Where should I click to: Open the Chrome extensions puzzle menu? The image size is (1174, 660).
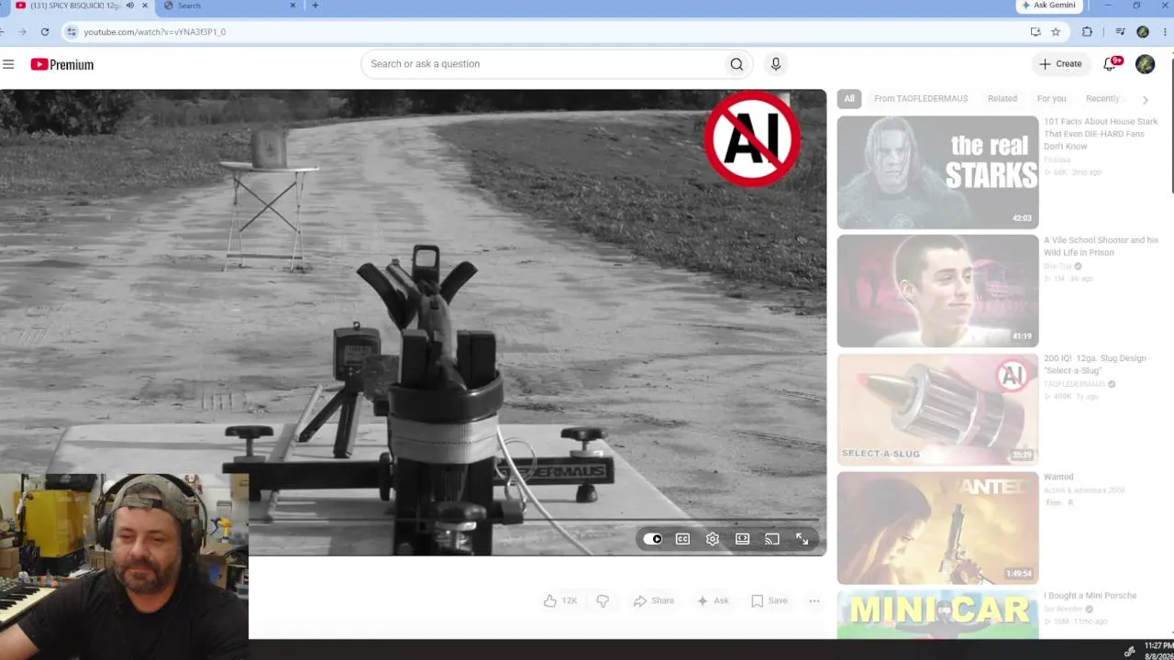(x=1088, y=32)
